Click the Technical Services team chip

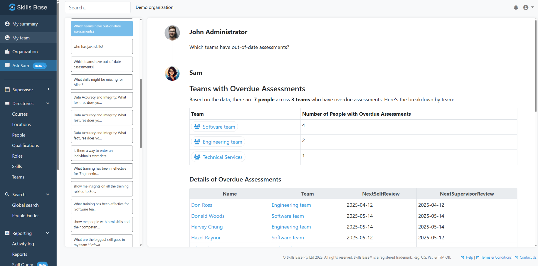(218, 157)
